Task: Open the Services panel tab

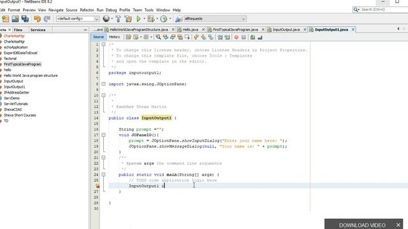Action: tap(38, 30)
